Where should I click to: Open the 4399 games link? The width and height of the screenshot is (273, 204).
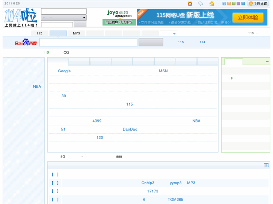97,121
